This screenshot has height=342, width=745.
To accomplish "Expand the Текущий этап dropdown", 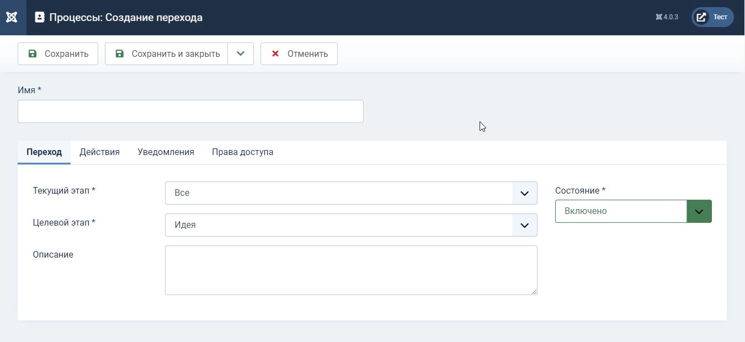I will point(525,193).
